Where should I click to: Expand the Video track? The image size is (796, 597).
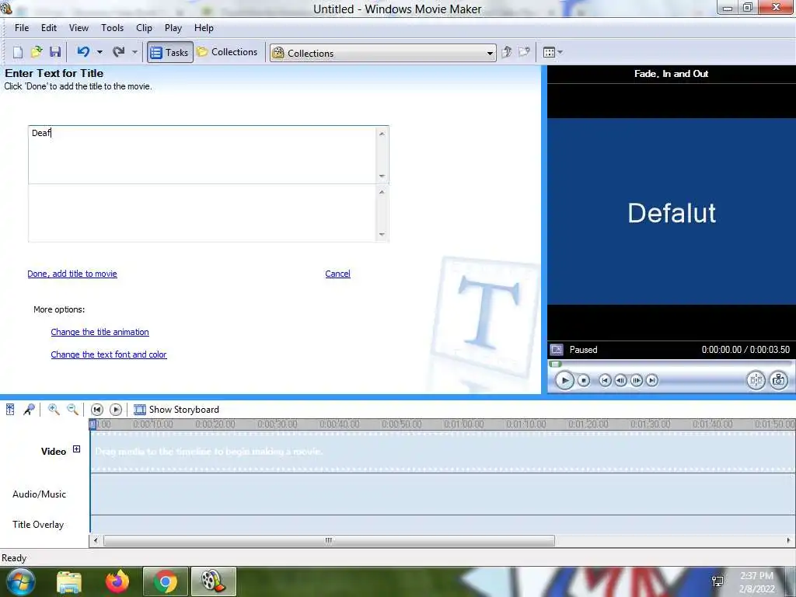[76, 449]
